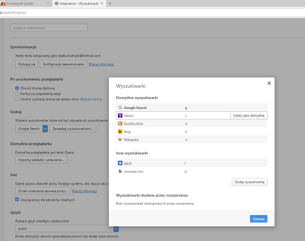Toggle 'Używaj proxy dla serwerów lokalnych' checkbox
This screenshot has height=241, width=305.
pos(17,199)
